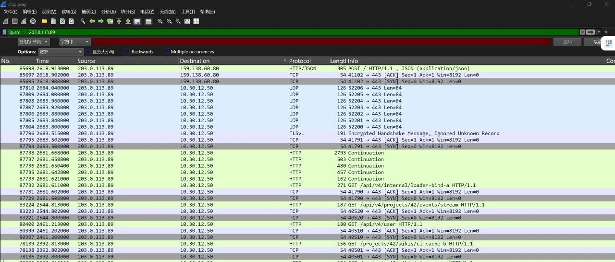Zoom out the main window text
This screenshot has height=262, width=615.
click(x=169, y=21)
